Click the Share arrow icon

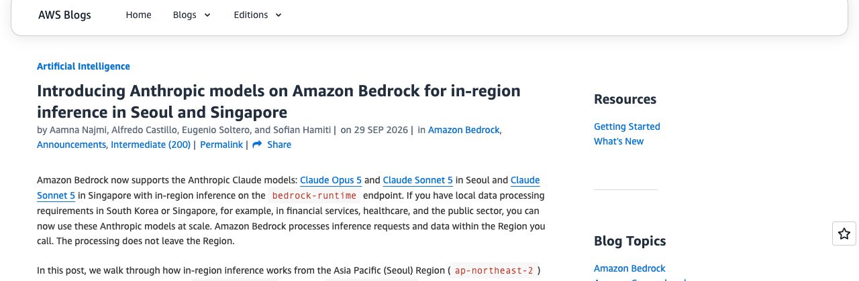[x=256, y=145]
